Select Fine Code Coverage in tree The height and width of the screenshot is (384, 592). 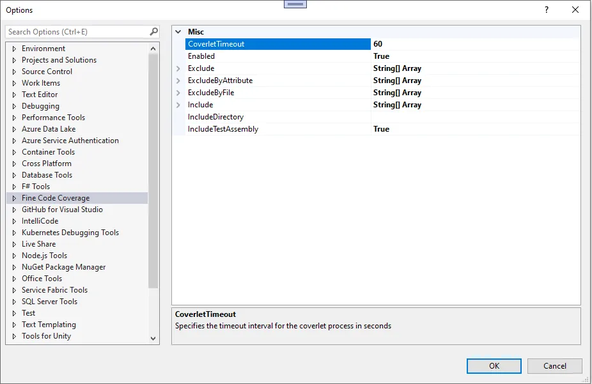pyautogui.click(x=56, y=198)
